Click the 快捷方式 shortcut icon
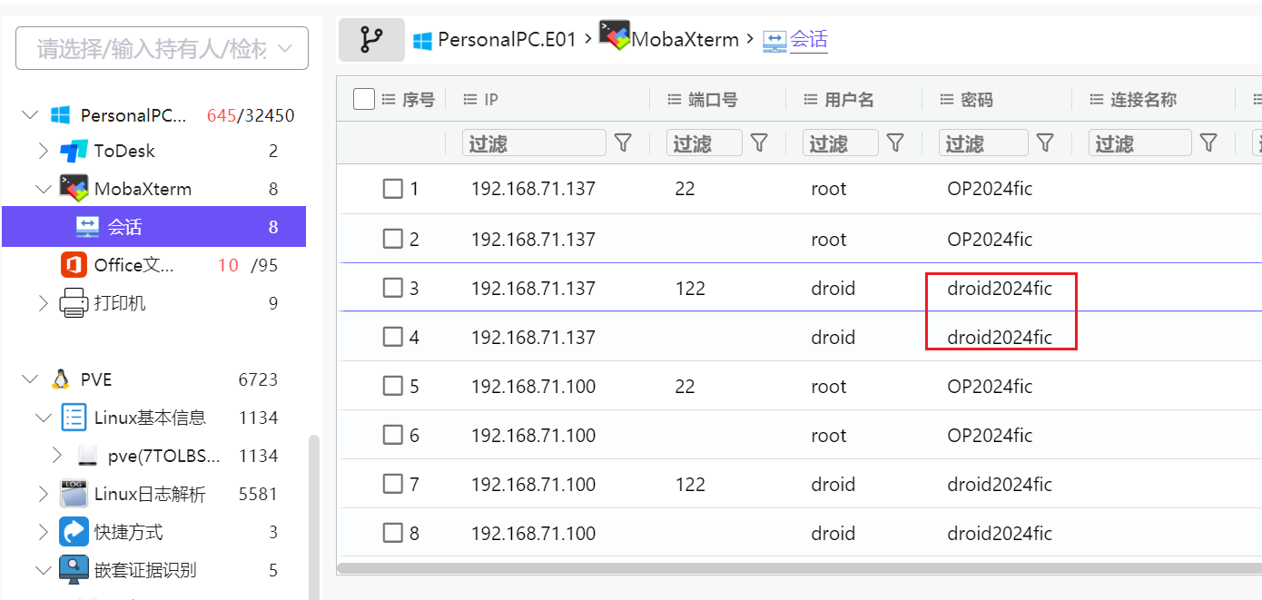Screen dimensions: 1262x600 click(x=74, y=532)
